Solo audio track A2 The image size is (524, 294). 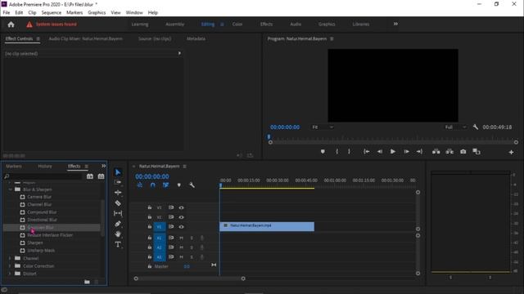click(x=192, y=247)
